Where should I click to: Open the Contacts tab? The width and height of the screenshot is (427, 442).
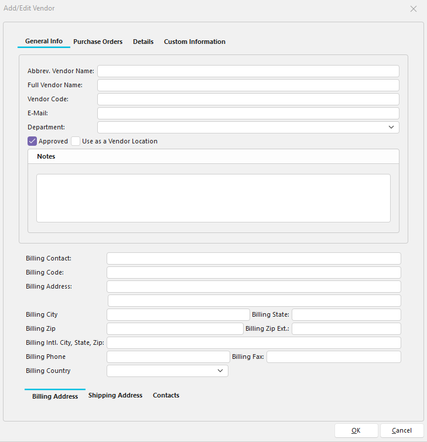(x=166, y=395)
